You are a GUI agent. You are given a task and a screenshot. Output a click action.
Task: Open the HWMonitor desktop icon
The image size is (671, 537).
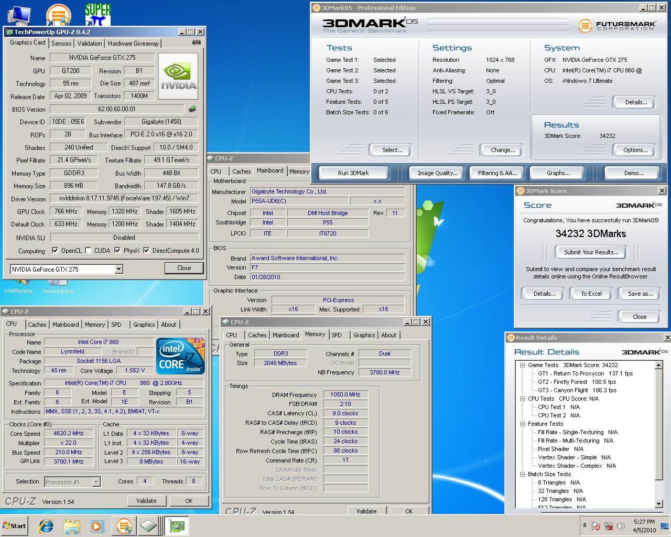19,286
